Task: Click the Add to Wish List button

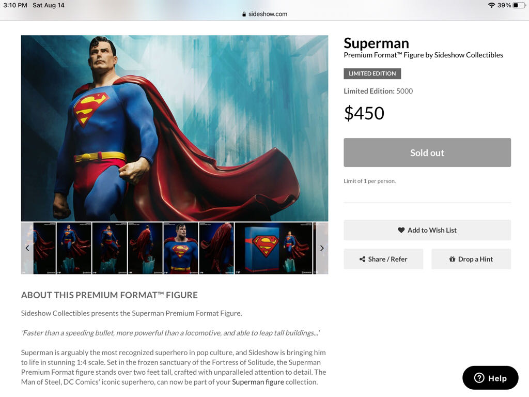Action: [427, 230]
